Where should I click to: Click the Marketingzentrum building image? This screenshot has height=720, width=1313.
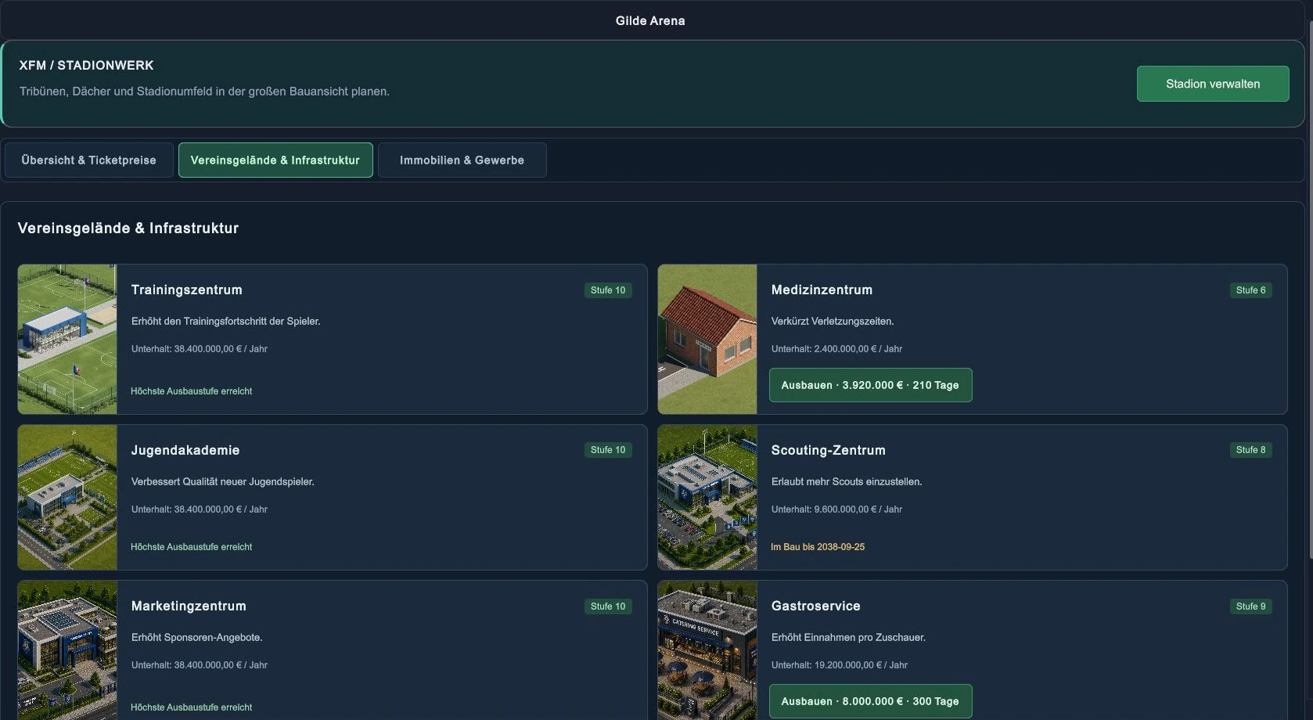67,650
